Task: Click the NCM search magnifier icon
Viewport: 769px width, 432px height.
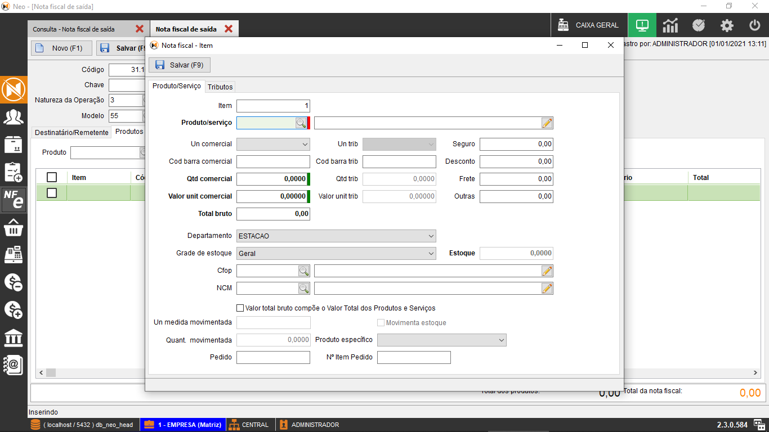Action: [x=304, y=288]
